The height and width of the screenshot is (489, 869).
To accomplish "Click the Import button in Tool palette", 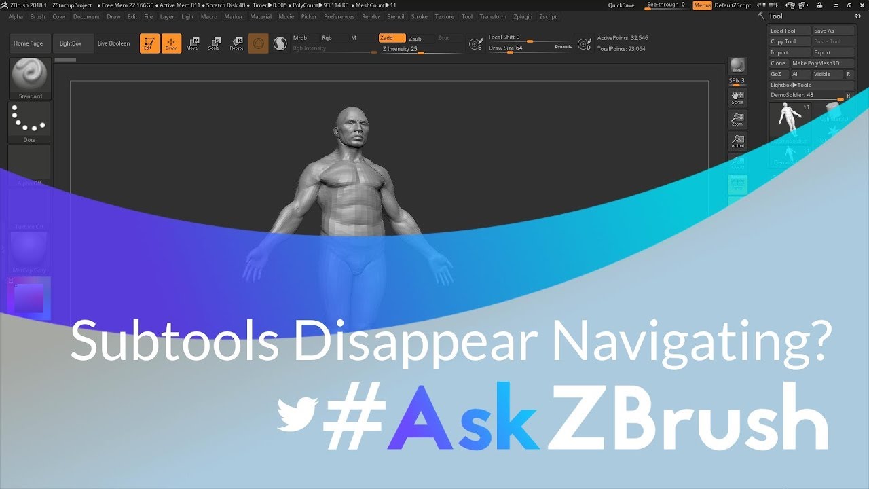I will coord(790,52).
